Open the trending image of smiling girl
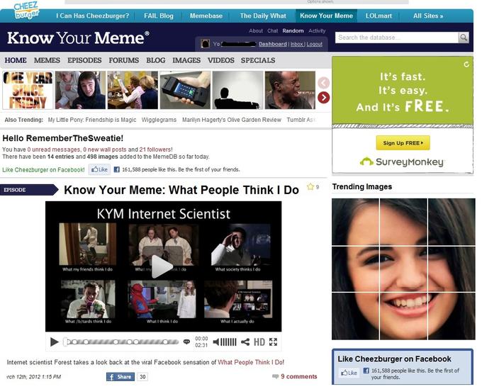The image size is (482, 389). pyautogui.click(x=403, y=269)
